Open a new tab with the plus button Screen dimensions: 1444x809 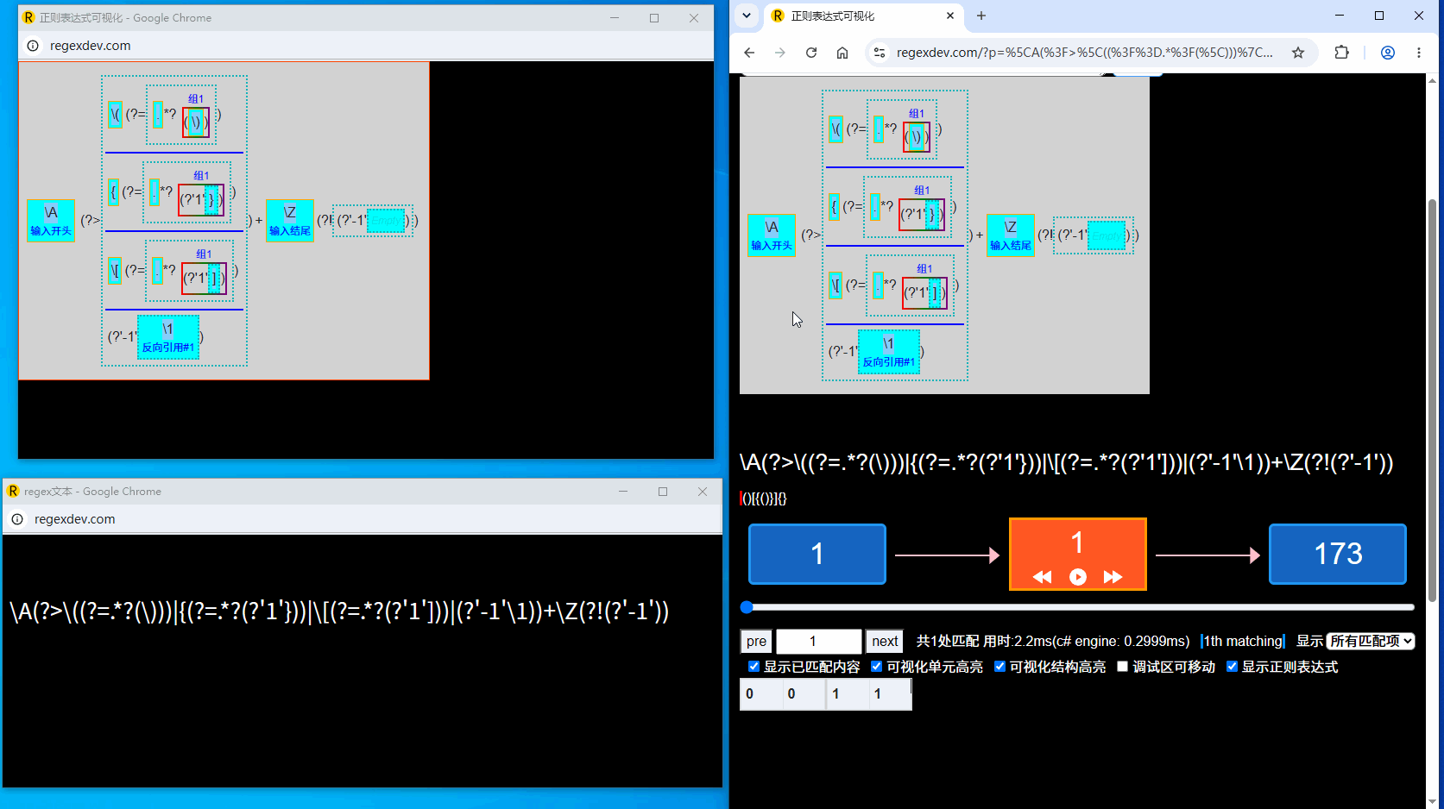coord(981,16)
